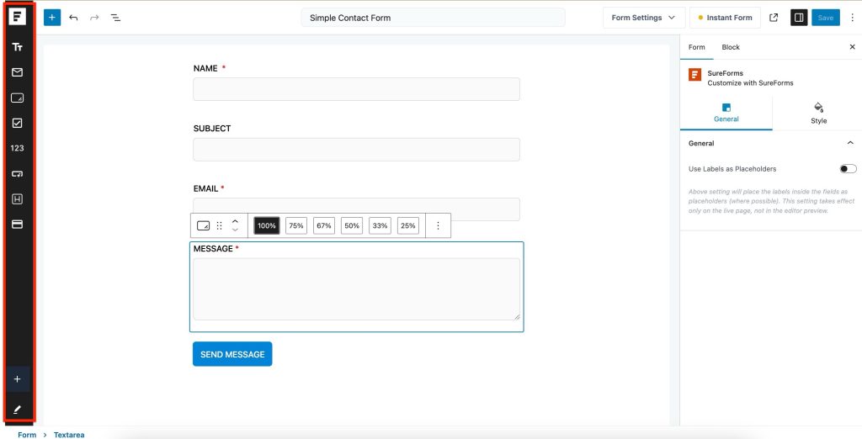862x439 pixels.
Task: Click the MESSAGE field label
Action: click(x=213, y=249)
